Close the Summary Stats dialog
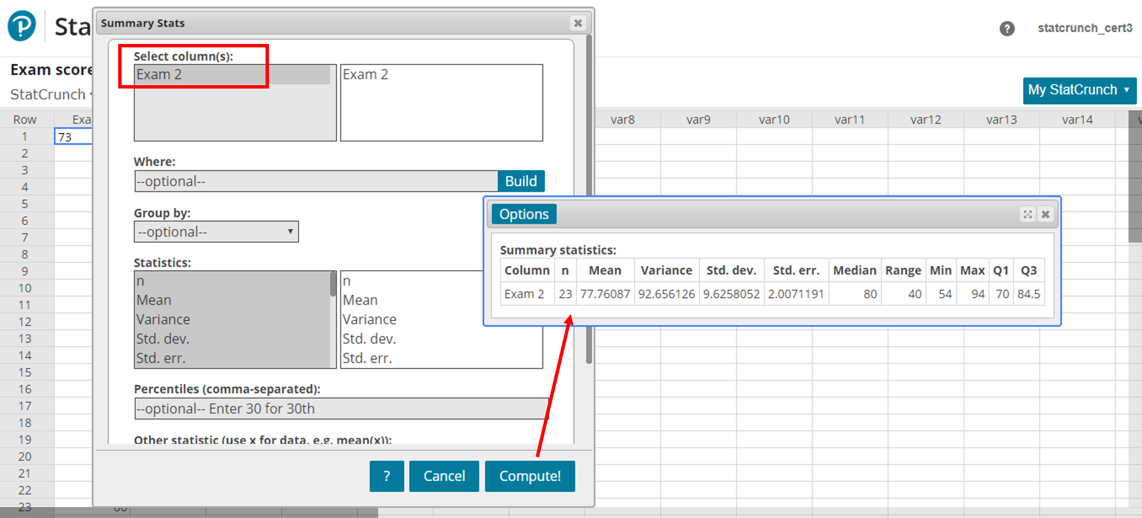 [x=578, y=23]
